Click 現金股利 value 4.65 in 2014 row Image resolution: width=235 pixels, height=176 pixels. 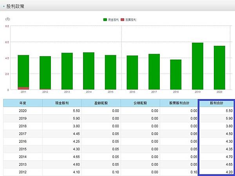[76, 157]
